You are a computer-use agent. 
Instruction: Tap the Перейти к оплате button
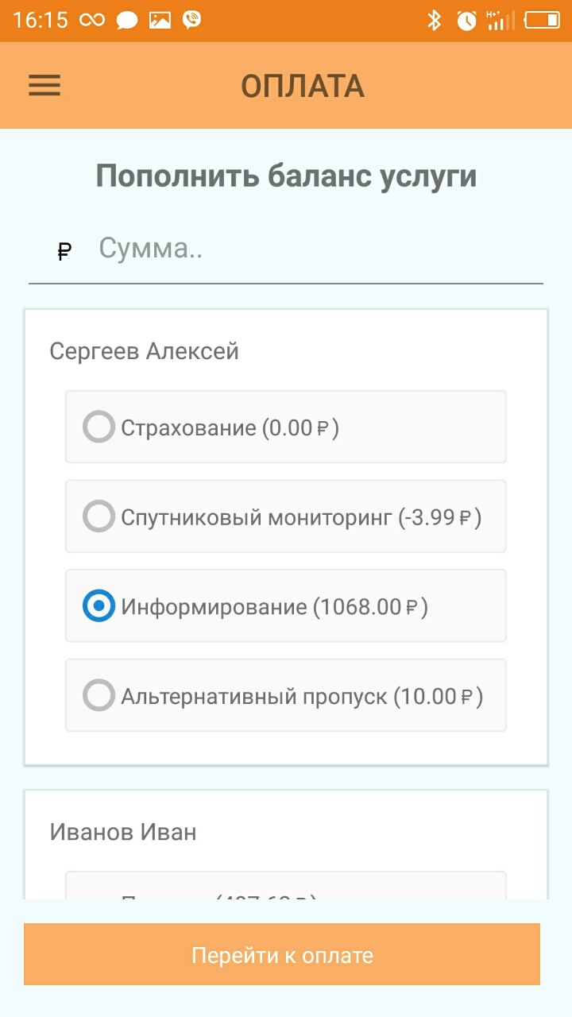[x=282, y=954]
